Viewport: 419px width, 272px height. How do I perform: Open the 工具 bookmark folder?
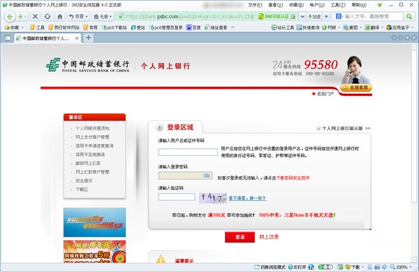click(38, 27)
